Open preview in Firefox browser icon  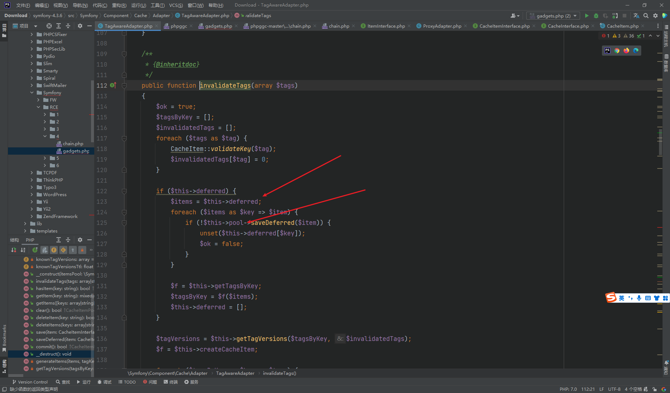pyautogui.click(x=626, y=51)
